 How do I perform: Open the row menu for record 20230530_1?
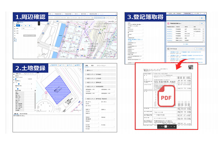[203, 29]
